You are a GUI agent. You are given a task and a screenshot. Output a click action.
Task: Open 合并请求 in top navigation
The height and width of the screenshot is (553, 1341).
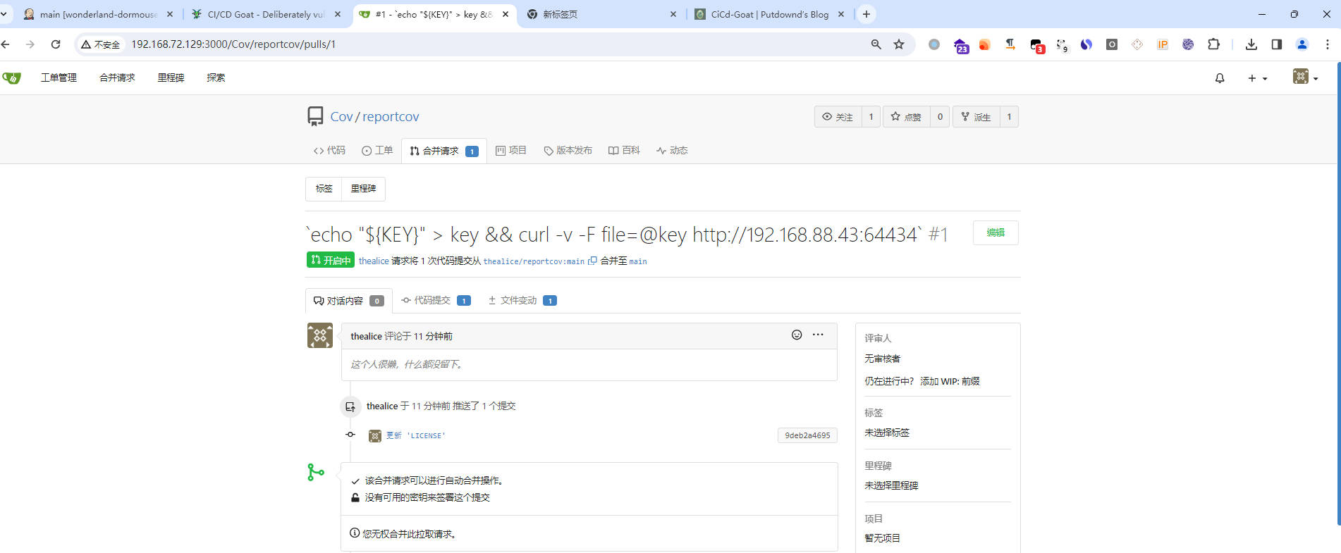pyautogui.click(x=117, y=77)
